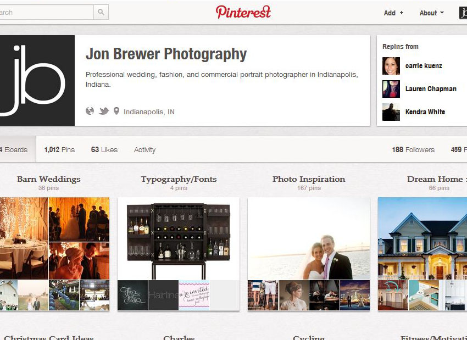Image resolution: width=467 pixels, height=340 pixels.
Task: Switch to the Activity tab
Action: click(x=144, y=150)
